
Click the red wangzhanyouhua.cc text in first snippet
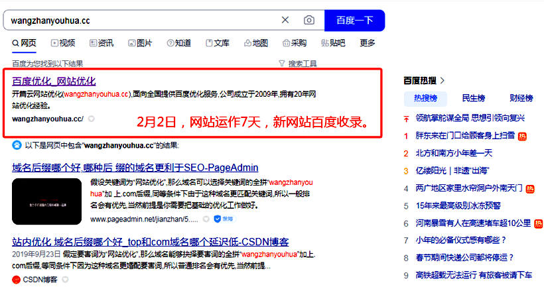[x=96, y=94]
